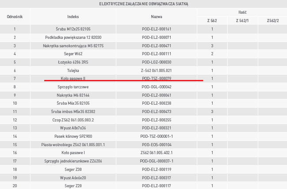This screenshot has height=189, width=287.
Task: Click the Indeks column header
Action: click(x=73, y=16)
